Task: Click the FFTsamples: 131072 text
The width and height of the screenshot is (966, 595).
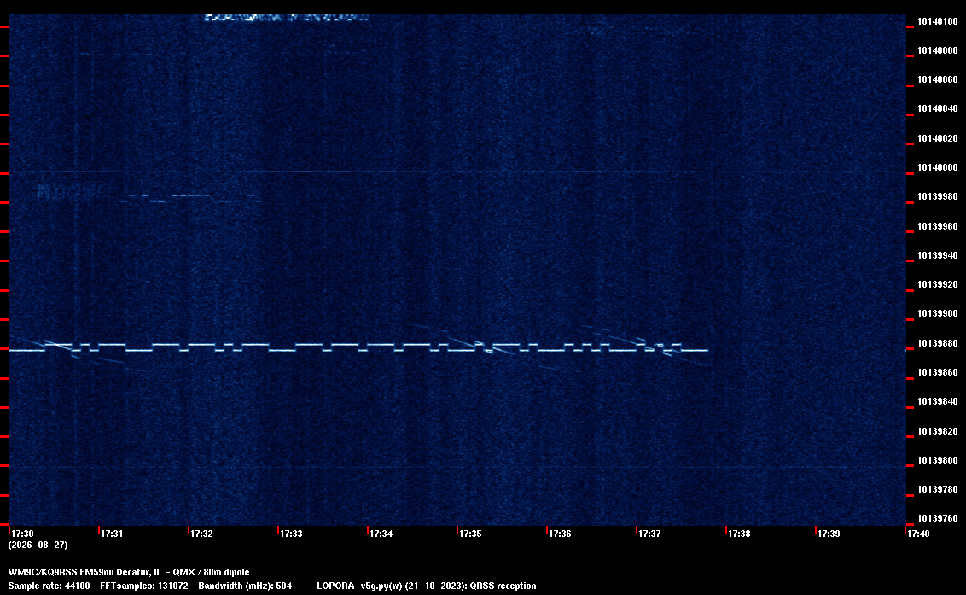Action: click(x=144, y=586)
